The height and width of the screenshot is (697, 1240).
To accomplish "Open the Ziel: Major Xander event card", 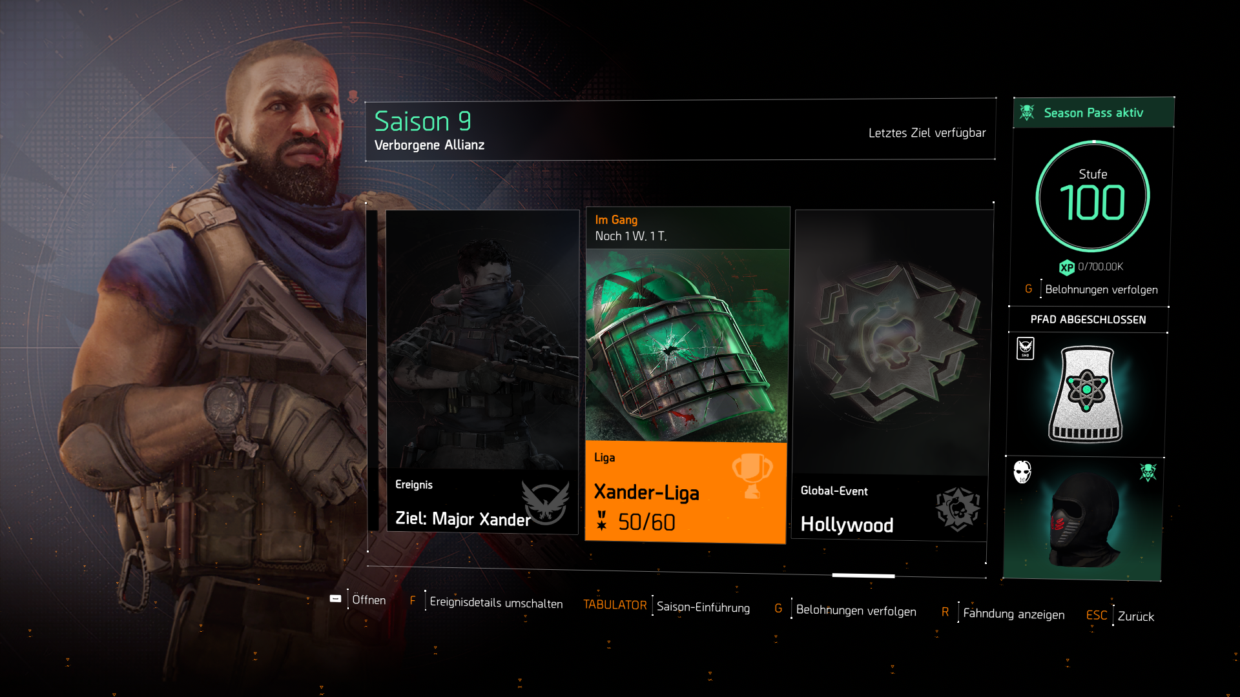I will 482,371.
